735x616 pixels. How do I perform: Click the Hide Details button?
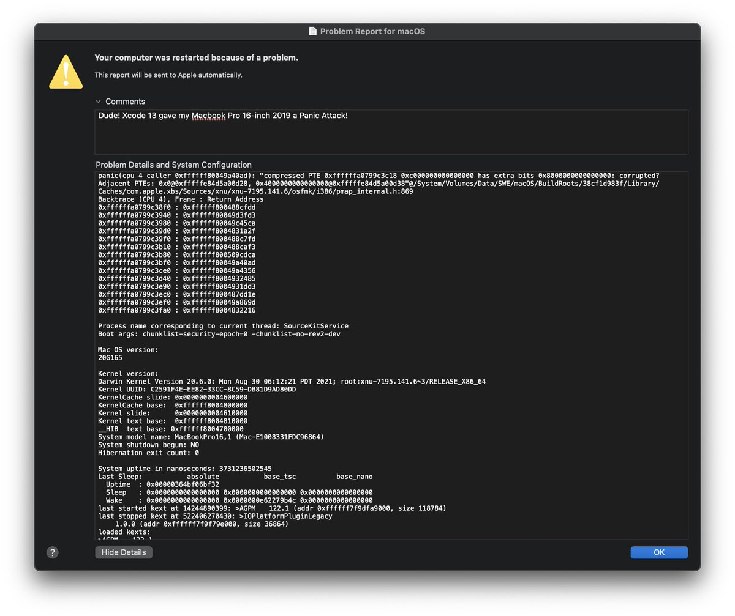coord(124,552)
